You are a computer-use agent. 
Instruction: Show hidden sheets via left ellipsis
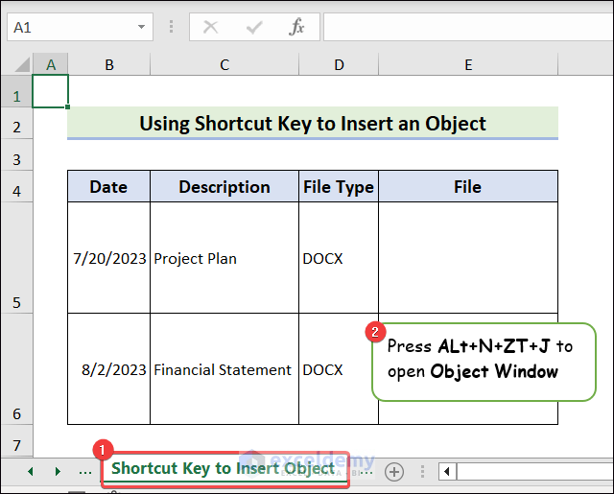pos(85,471)
